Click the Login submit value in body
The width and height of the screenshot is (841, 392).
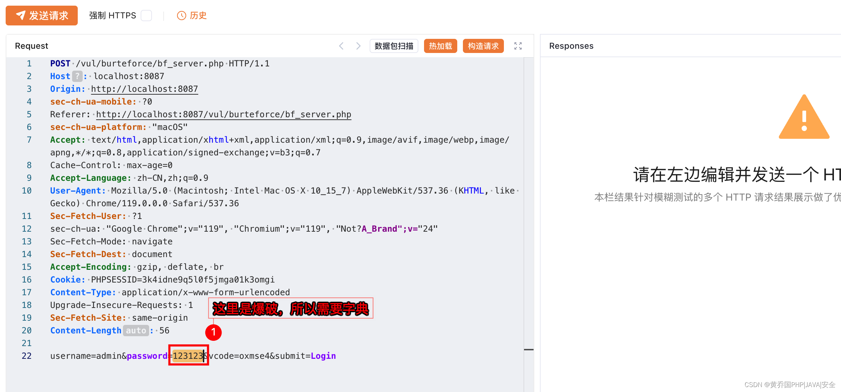click(323, 356)
